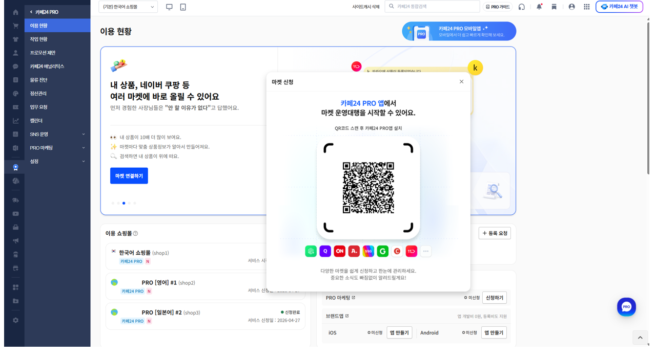Open the user account icon
This screenshot has width=656, height=359.
coord(571,7)
